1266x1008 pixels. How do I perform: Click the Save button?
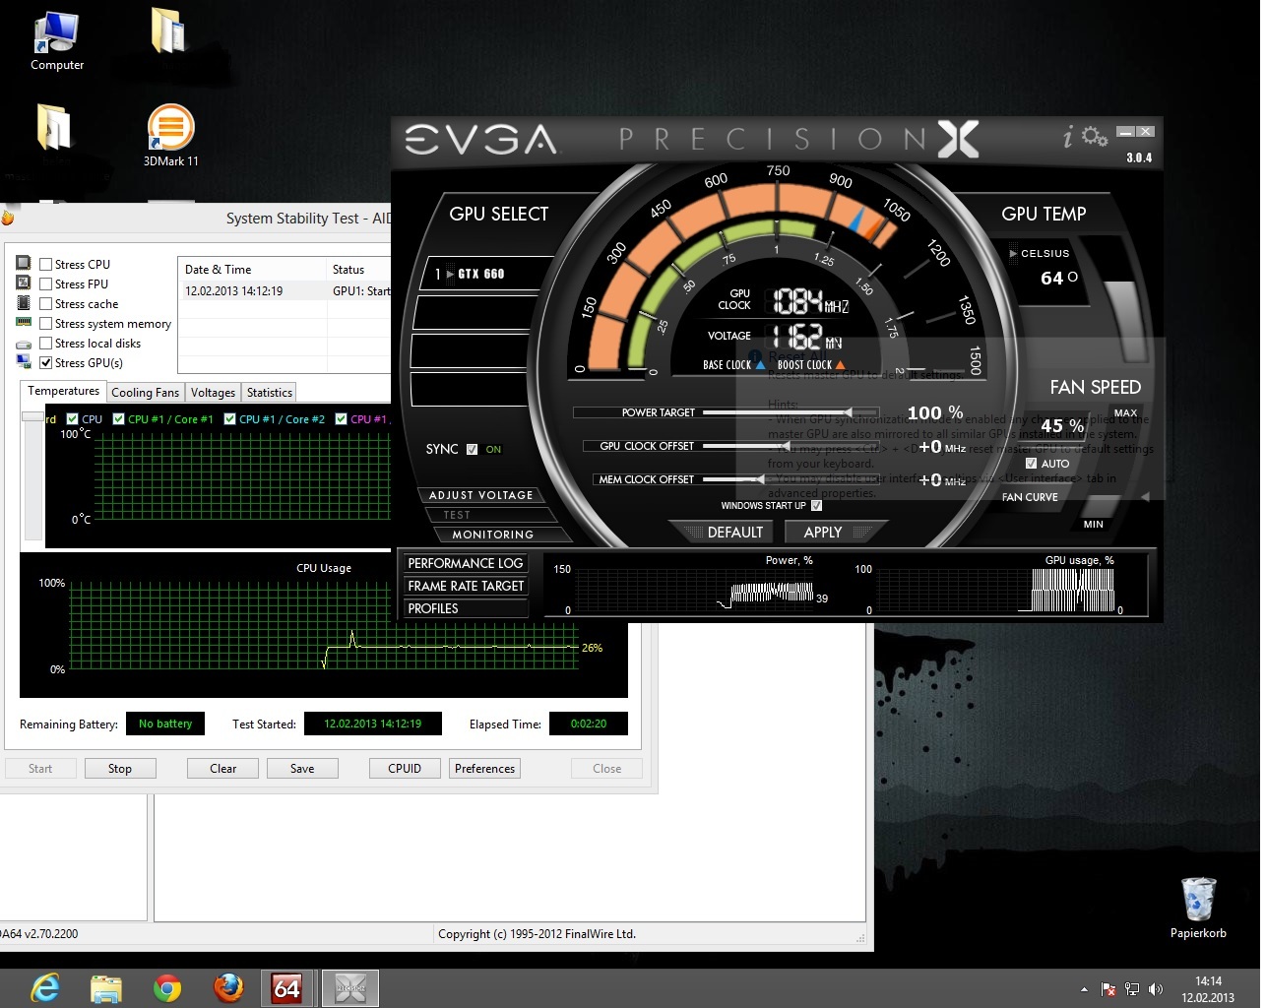tap(302, 769)
